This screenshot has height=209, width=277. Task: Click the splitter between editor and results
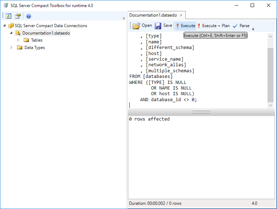coord(201,112)
